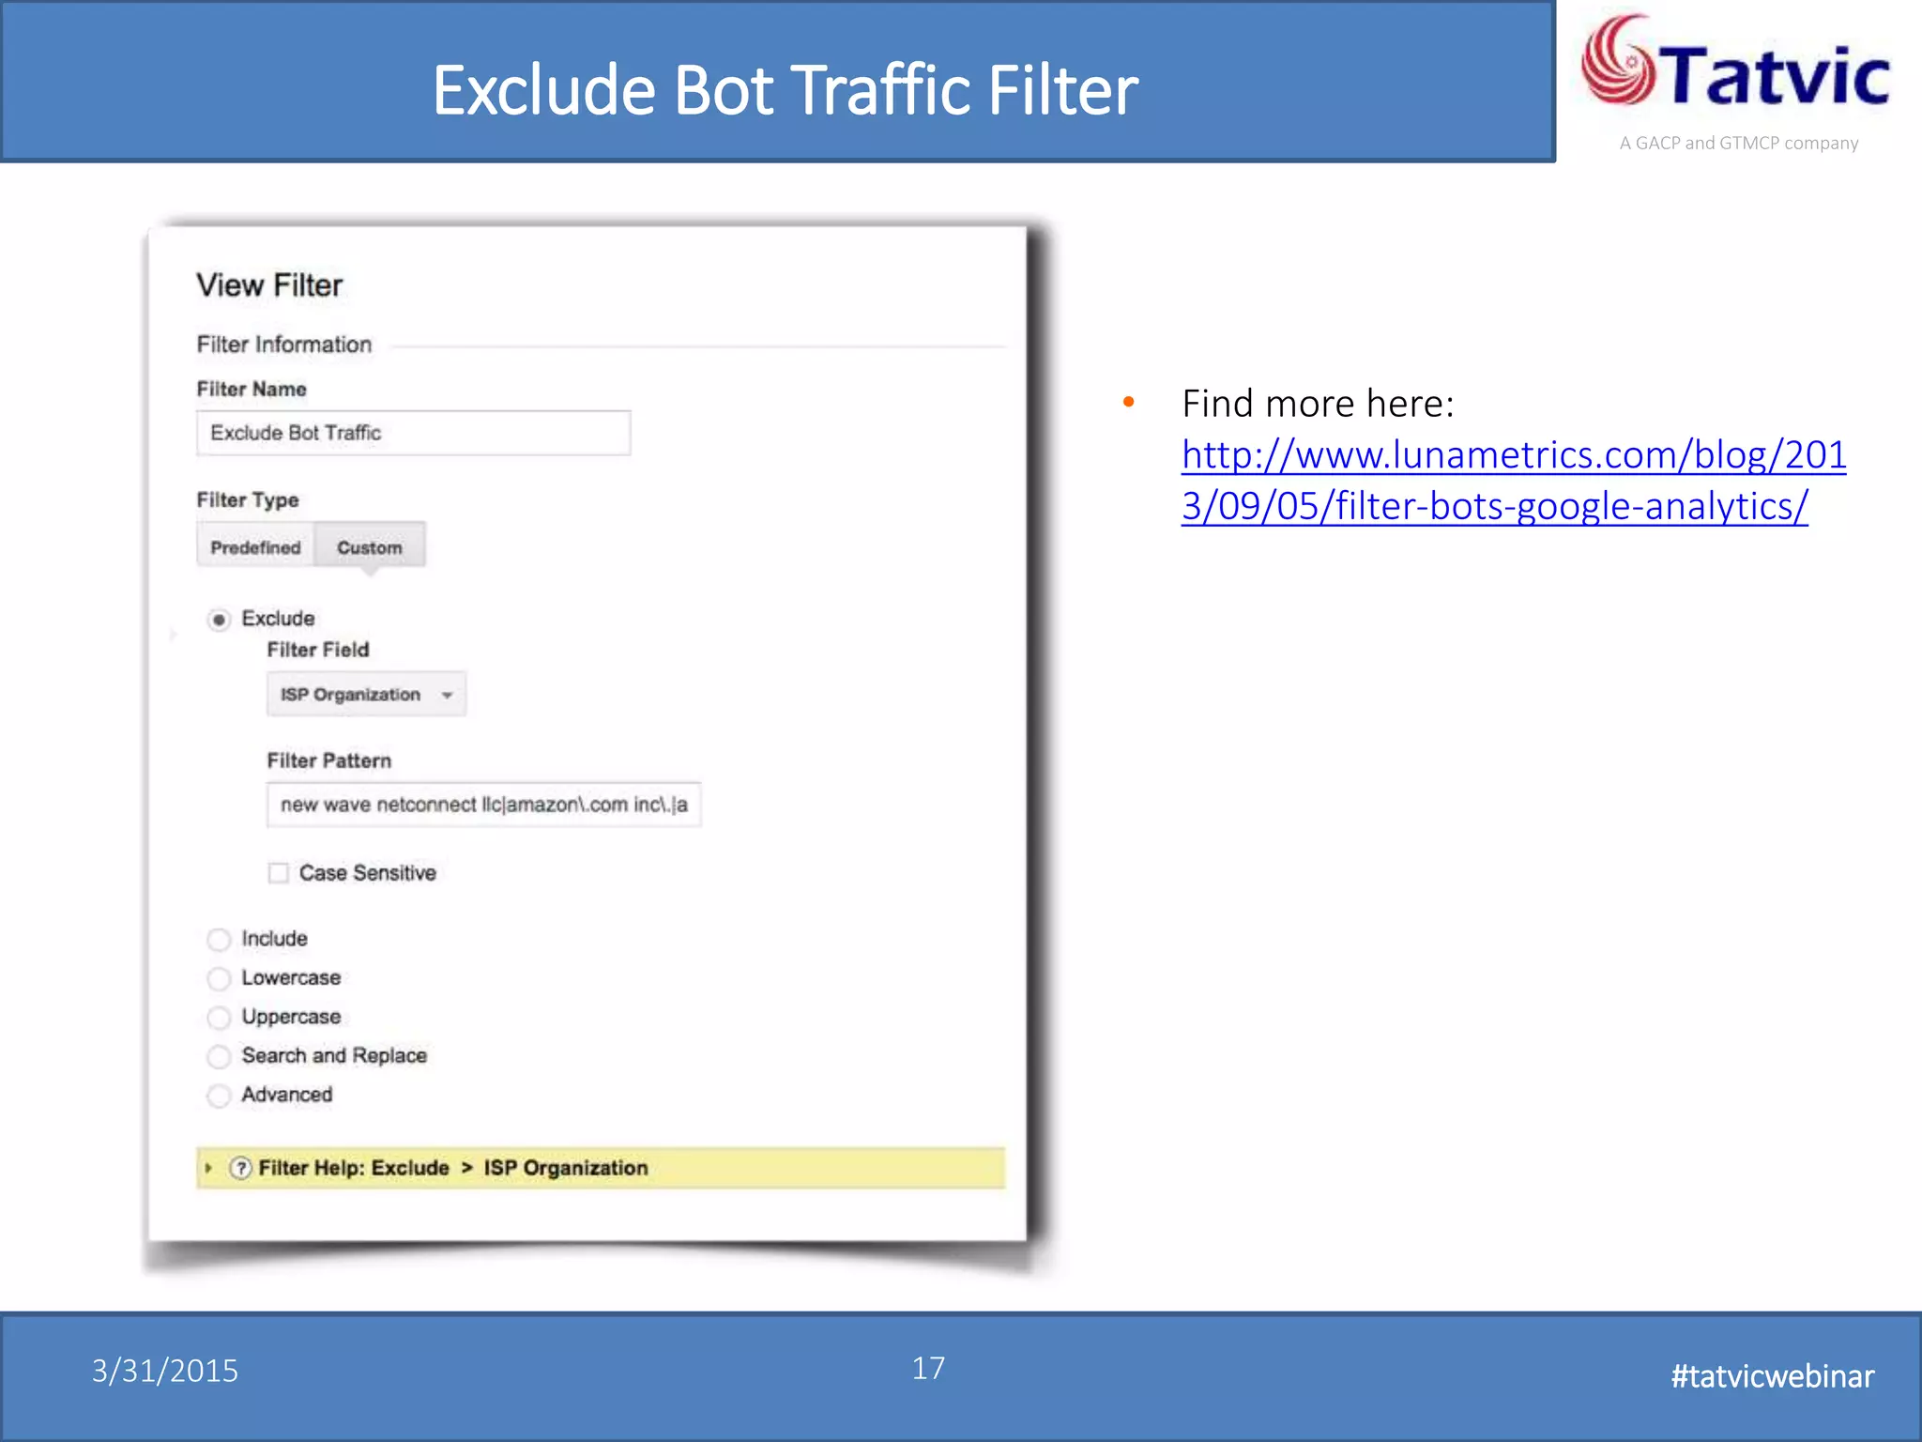1922x1442 pixels.
Task: Click the slide number 17
Action: tap(928, 1368)
